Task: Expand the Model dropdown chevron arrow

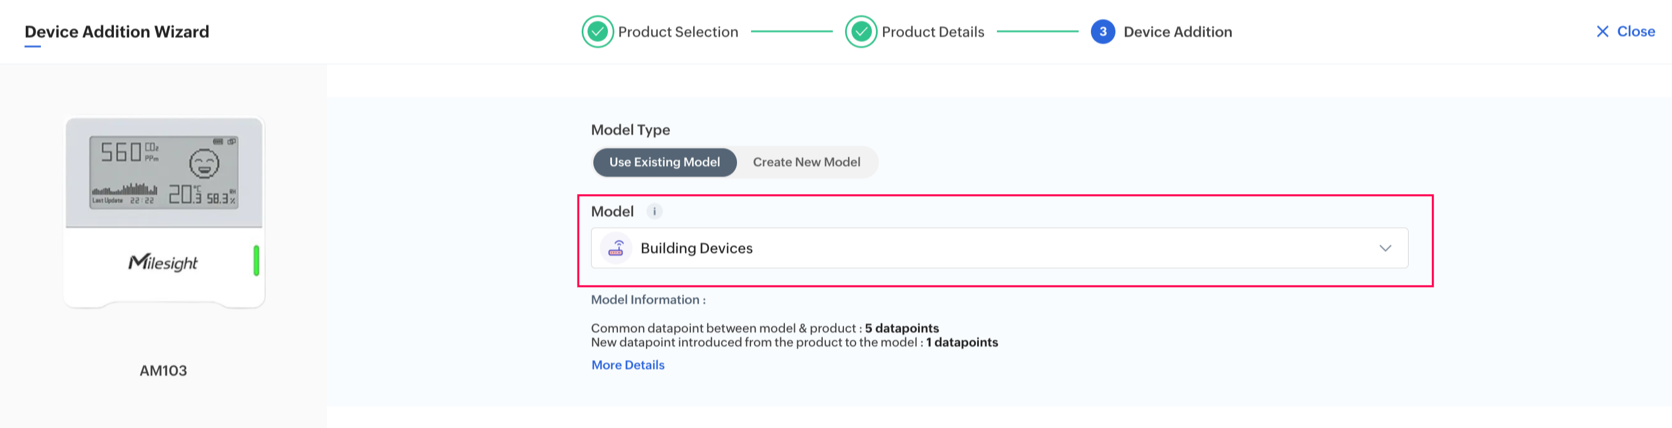Action: pos(1385,248)
